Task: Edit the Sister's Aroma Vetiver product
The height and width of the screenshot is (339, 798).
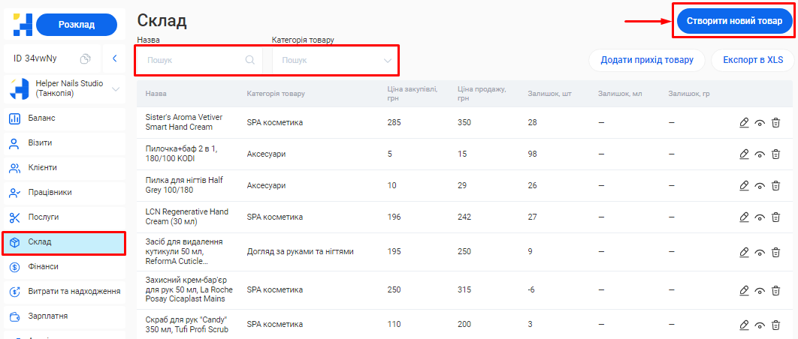Action: [744, 123]
